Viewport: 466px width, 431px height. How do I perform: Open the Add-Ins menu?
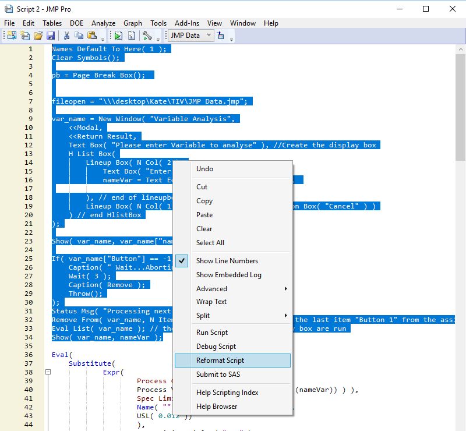click(187, 23)
